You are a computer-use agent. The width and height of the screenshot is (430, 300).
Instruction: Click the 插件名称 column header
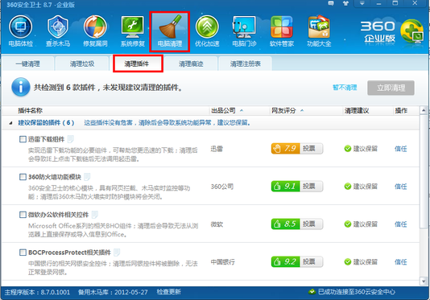click(30, 111)
